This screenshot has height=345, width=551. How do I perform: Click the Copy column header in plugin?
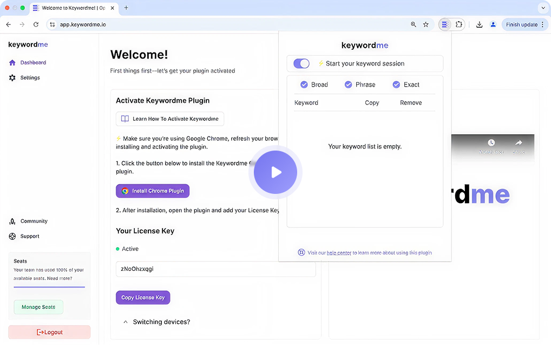[x=372, y=103]
